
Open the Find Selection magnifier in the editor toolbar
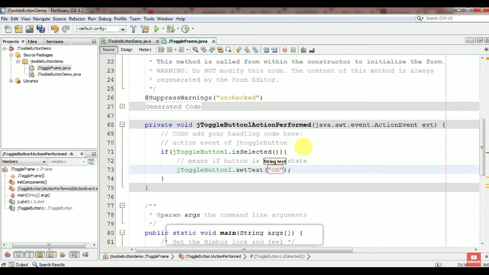point(196,50)
